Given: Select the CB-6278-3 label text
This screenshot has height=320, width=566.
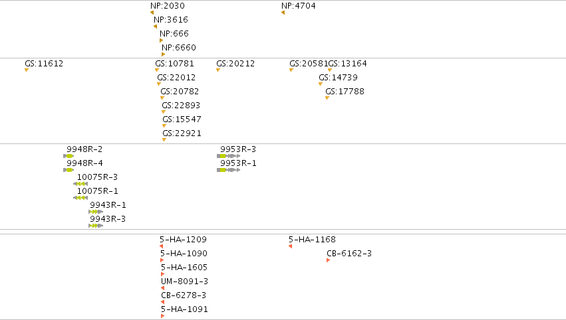Looking at the screenshot, I should tap(184, 295).
